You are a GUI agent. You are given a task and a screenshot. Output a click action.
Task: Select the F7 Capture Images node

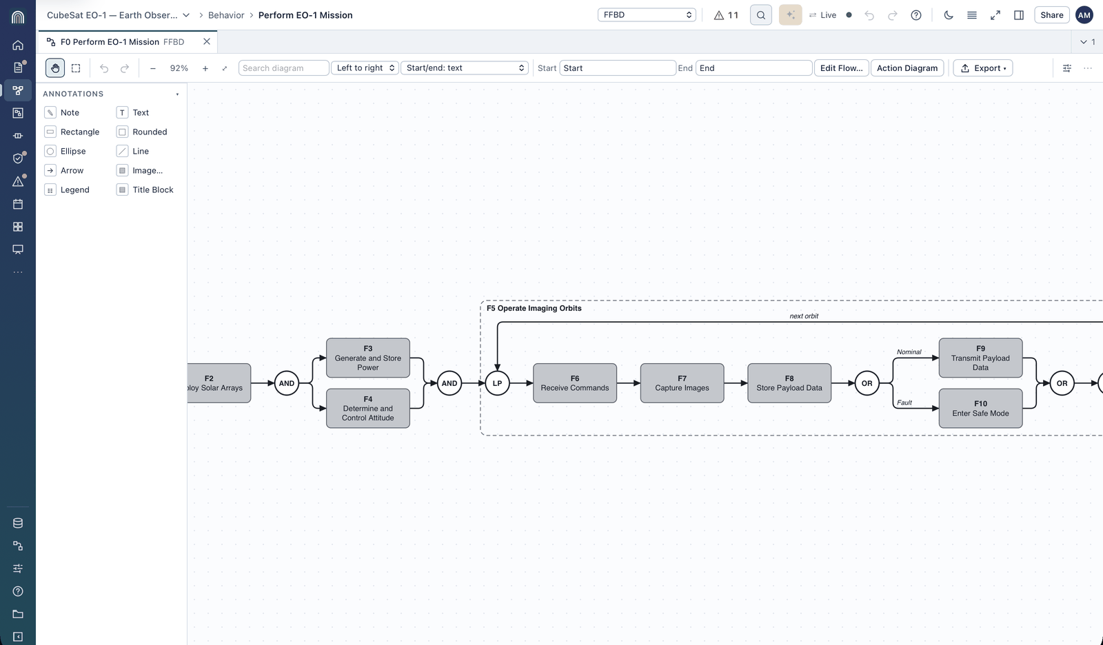(682, 383)
